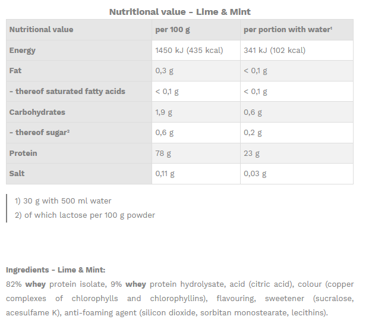Select the '78 g' protein value
The image size is (372, 335).
(163, 154)
